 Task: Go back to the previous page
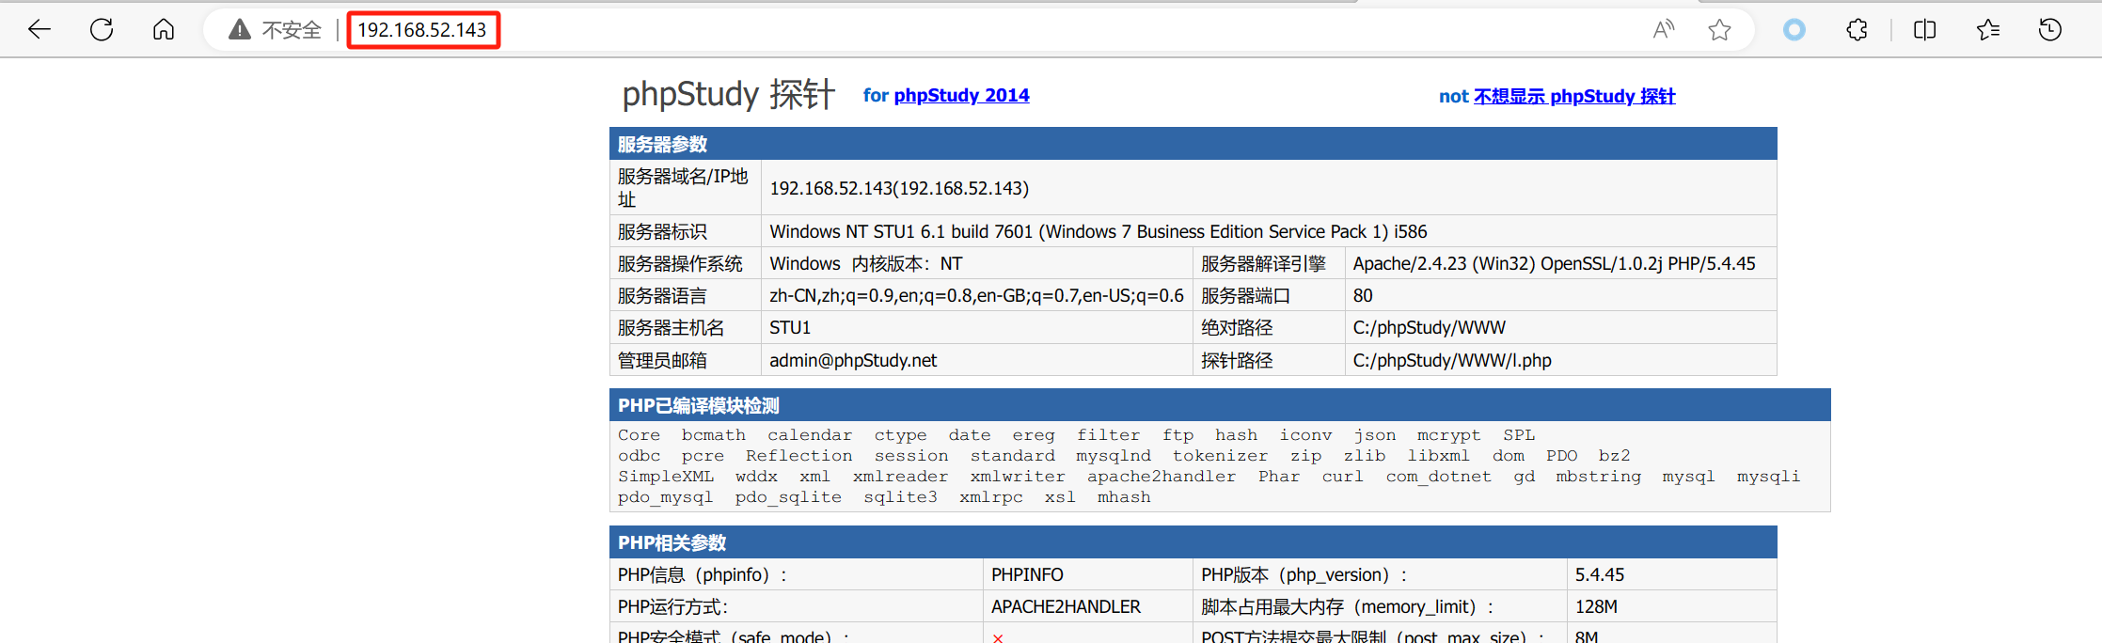[x=40, y=30]
